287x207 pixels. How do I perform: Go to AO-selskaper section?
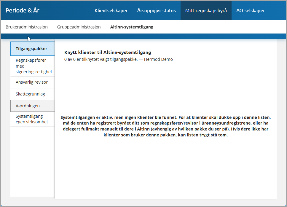click(251, 10)
